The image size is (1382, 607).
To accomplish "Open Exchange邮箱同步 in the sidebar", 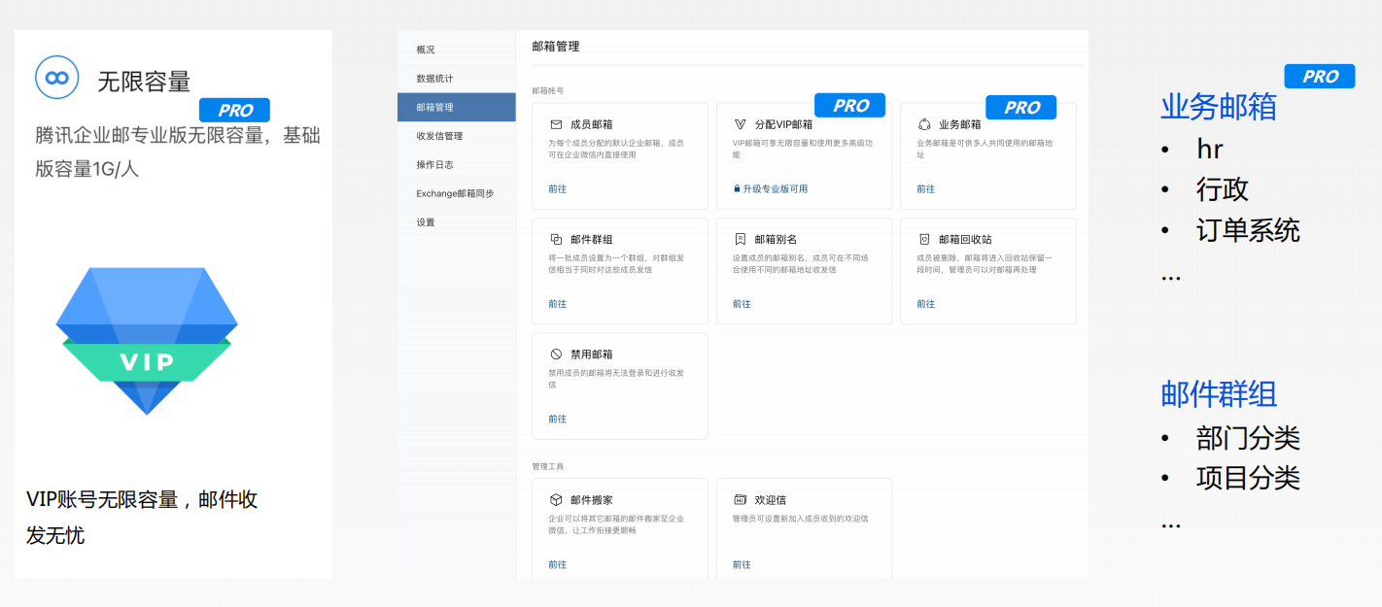I will coord(455,193).
